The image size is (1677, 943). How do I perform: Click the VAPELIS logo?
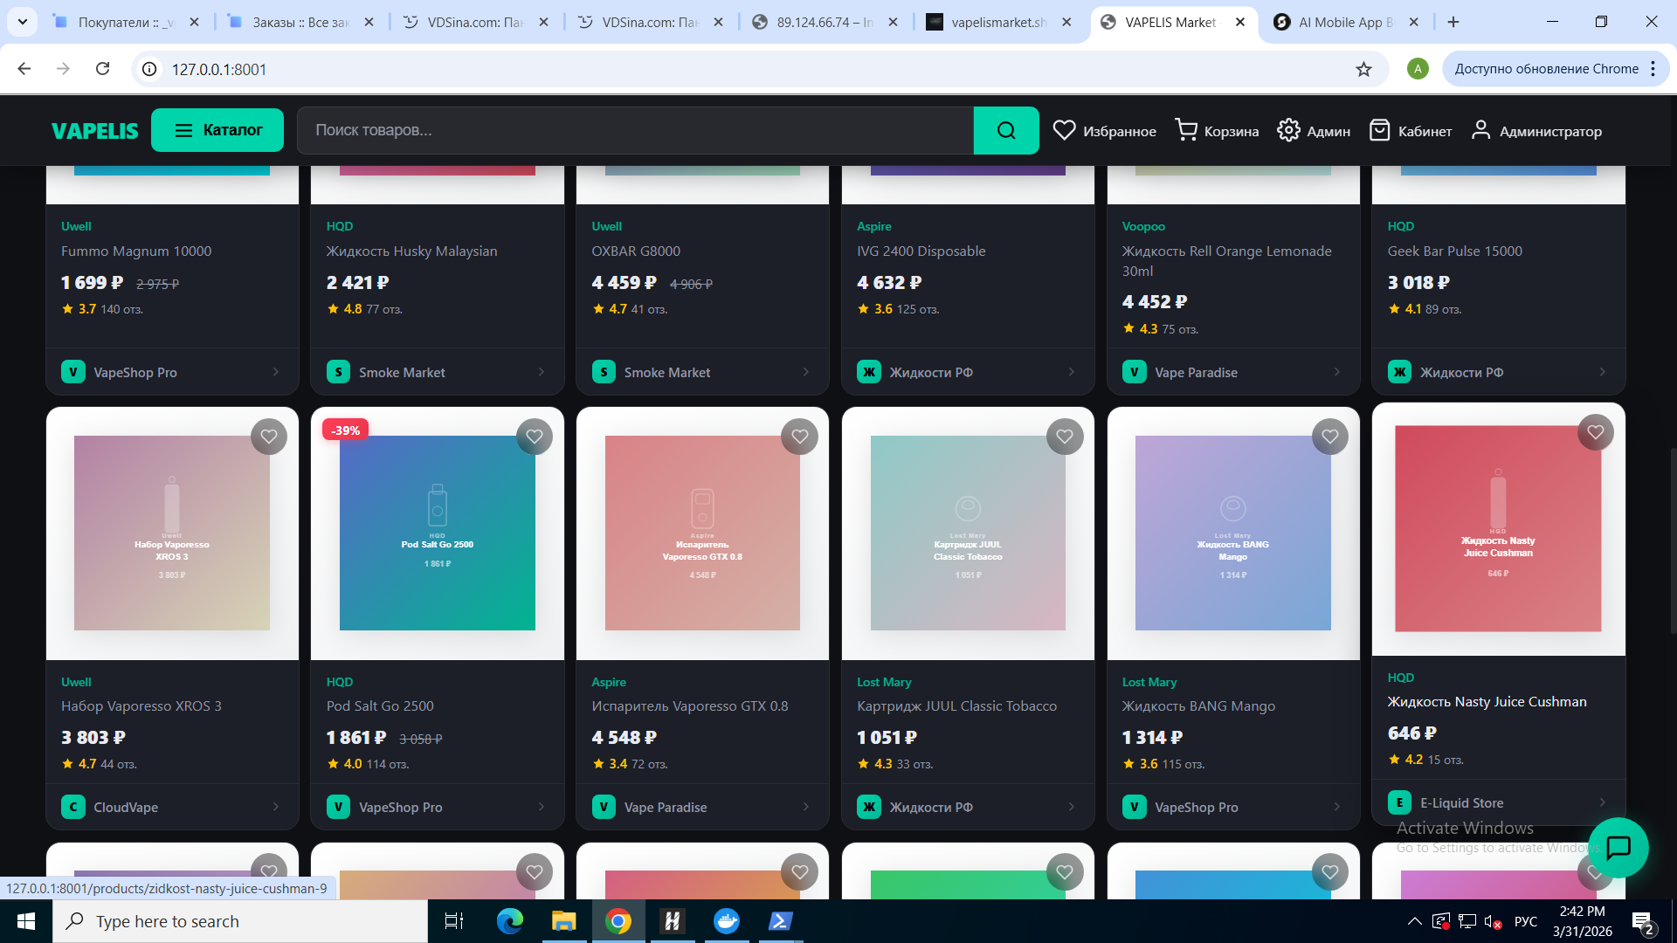[94, 131]
